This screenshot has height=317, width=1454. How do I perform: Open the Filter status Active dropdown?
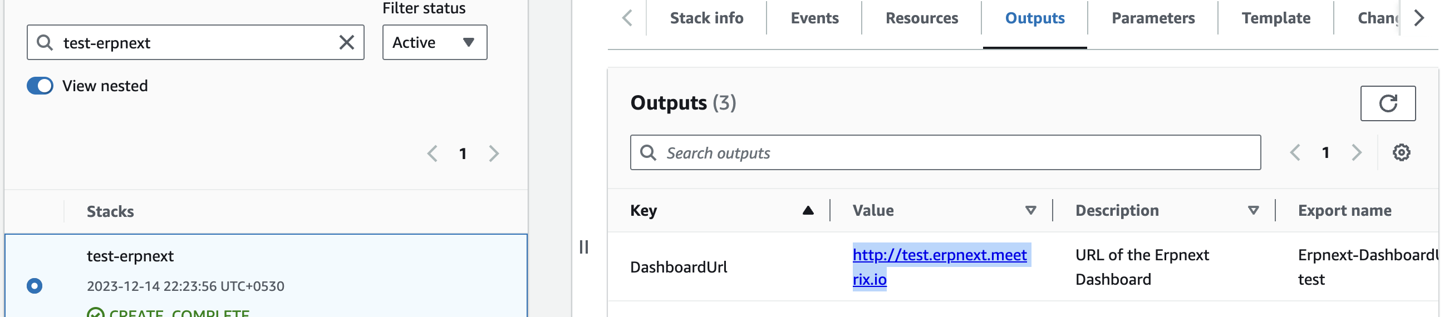[x=434, y=42]
